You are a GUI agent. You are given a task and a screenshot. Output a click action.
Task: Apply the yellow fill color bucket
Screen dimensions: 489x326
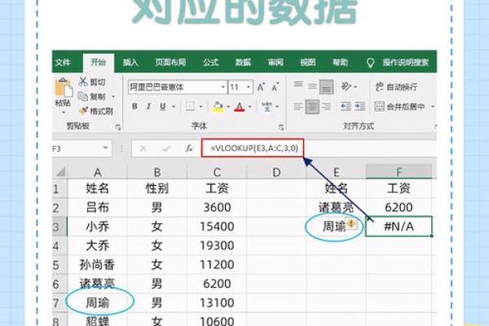(x=218, y=107)
